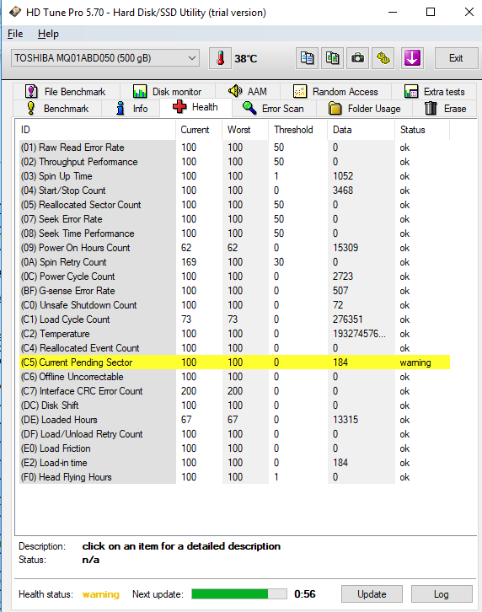
Task: Open the options settings icon
Action: click(x=383, y=58)
